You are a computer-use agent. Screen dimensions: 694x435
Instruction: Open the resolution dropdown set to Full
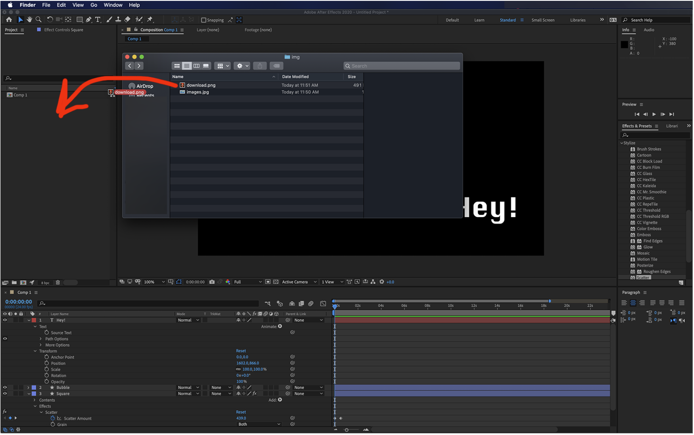pyautogui.click(x=248, y=282)
